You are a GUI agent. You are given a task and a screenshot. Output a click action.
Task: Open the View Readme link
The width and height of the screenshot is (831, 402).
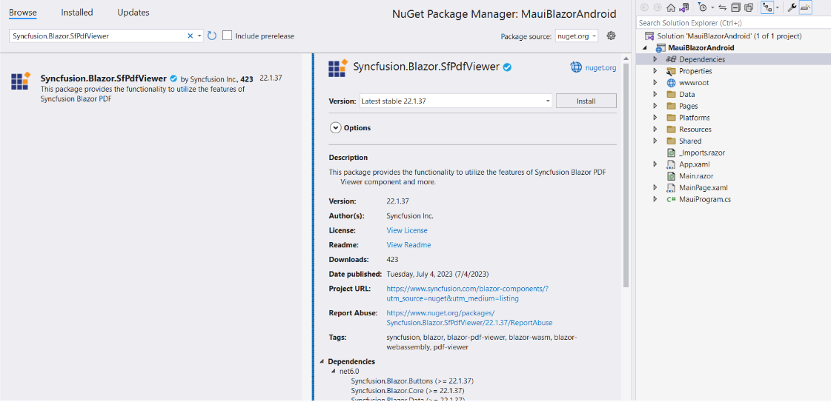408,245
